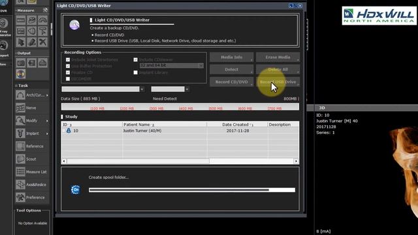The height and width of the screenshot is (235, 418).
Task: Click scroll-left arrow of Study list
Action: pyautogui.click(x=64, y=161)
